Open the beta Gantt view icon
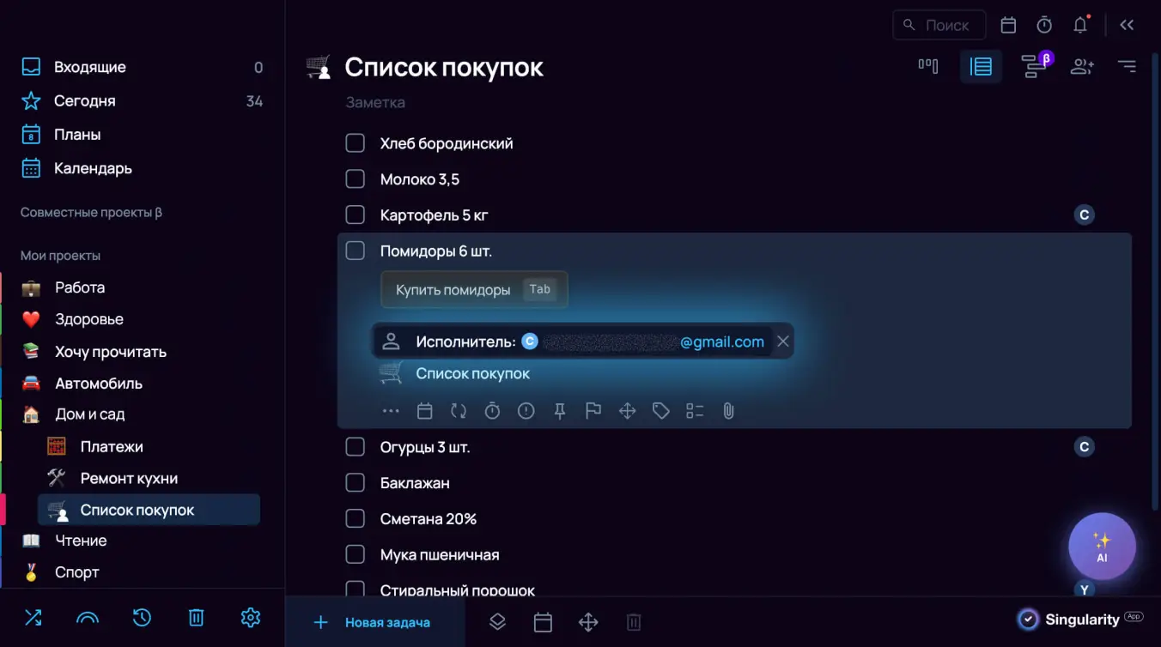Screen dimensions: 1161x647 pos(1034,65)
